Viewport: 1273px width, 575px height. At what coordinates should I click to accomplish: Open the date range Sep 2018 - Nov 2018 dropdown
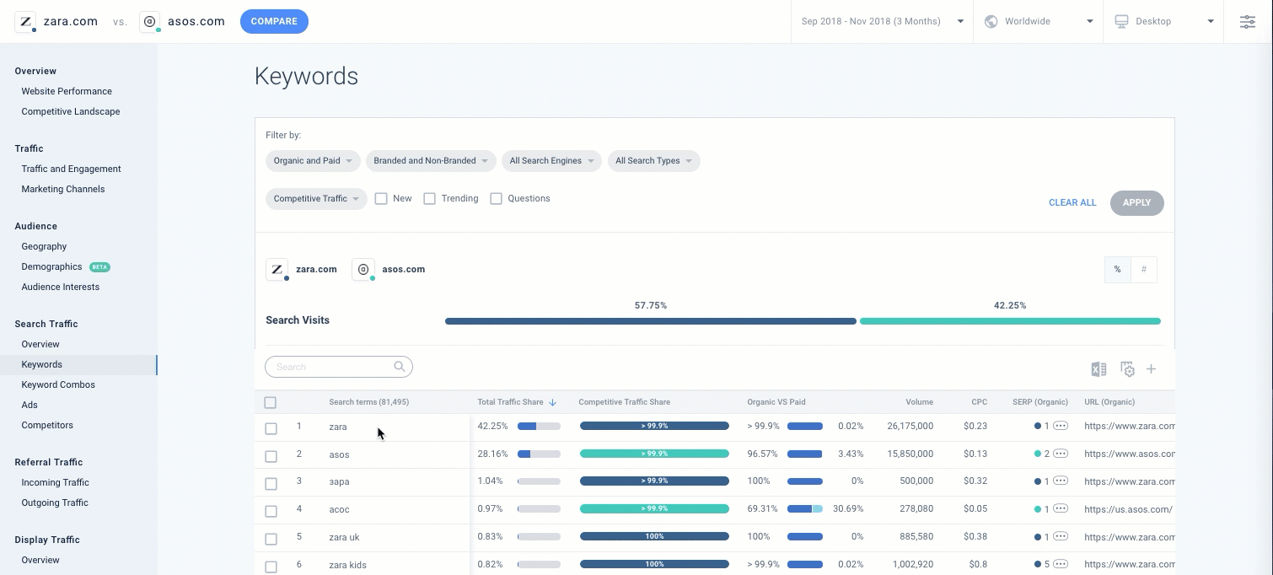coord(882,21)
